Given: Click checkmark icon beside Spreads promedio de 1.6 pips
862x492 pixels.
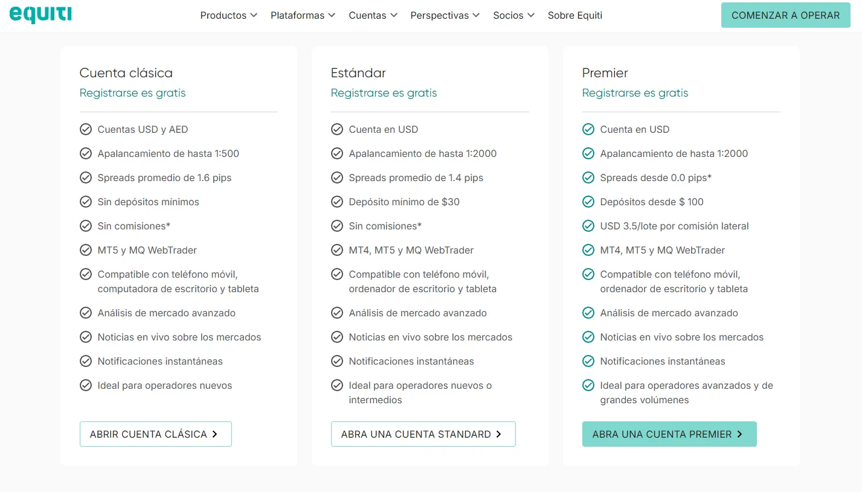Looking at the screenshot, I should pos(86,177).
